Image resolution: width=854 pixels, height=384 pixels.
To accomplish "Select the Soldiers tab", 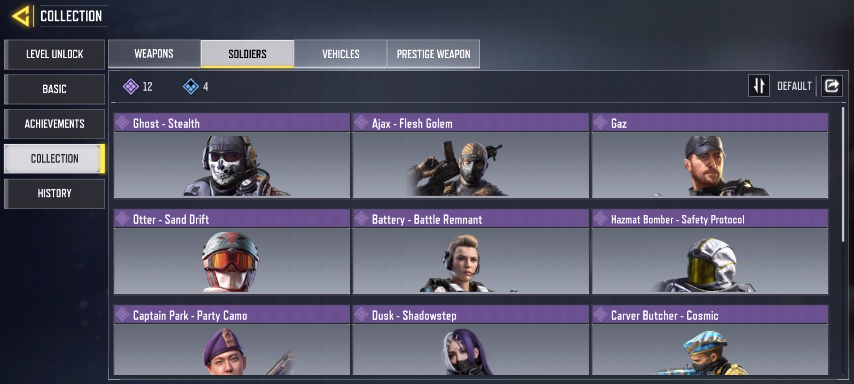I will click(x=247, y=54).
